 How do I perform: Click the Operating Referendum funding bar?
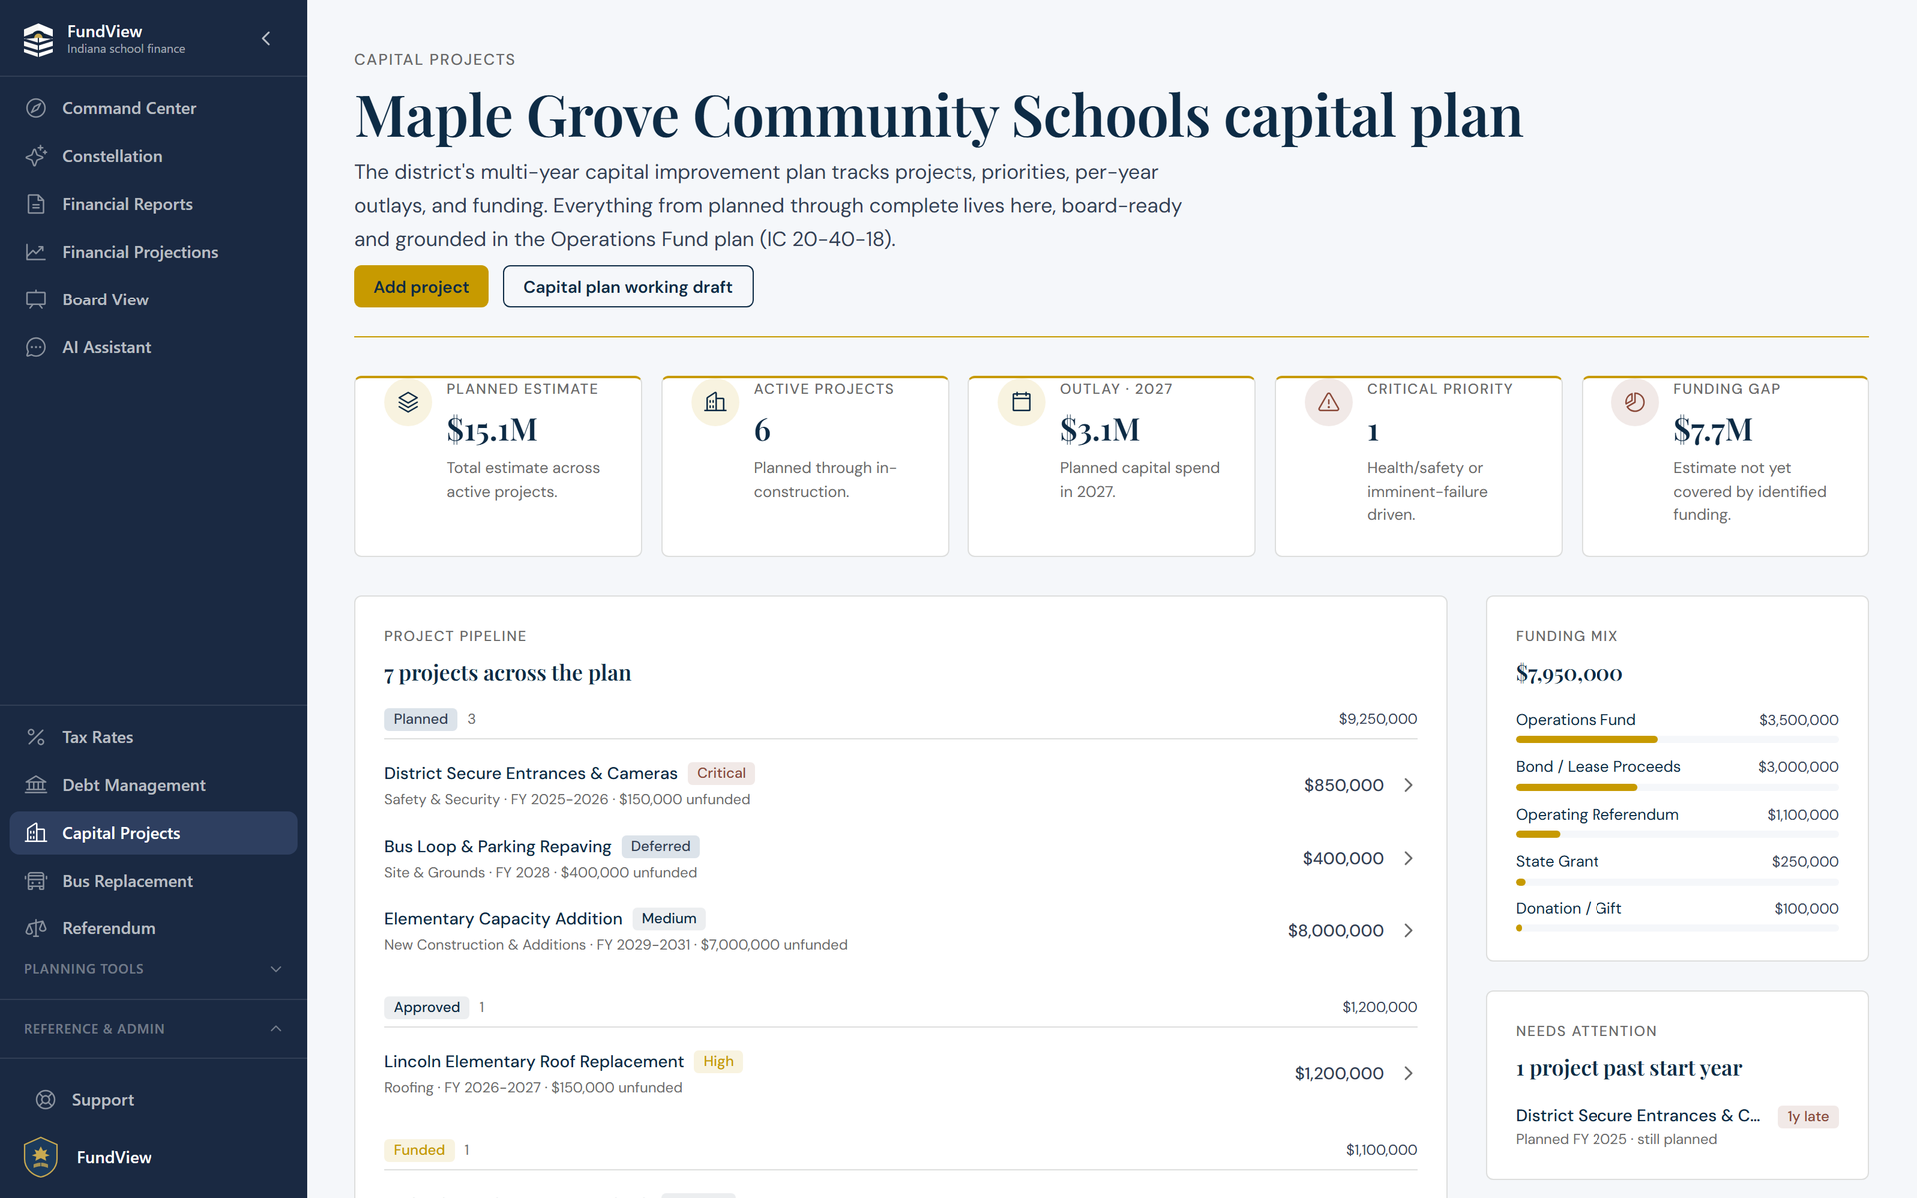tap(1677, 834)
